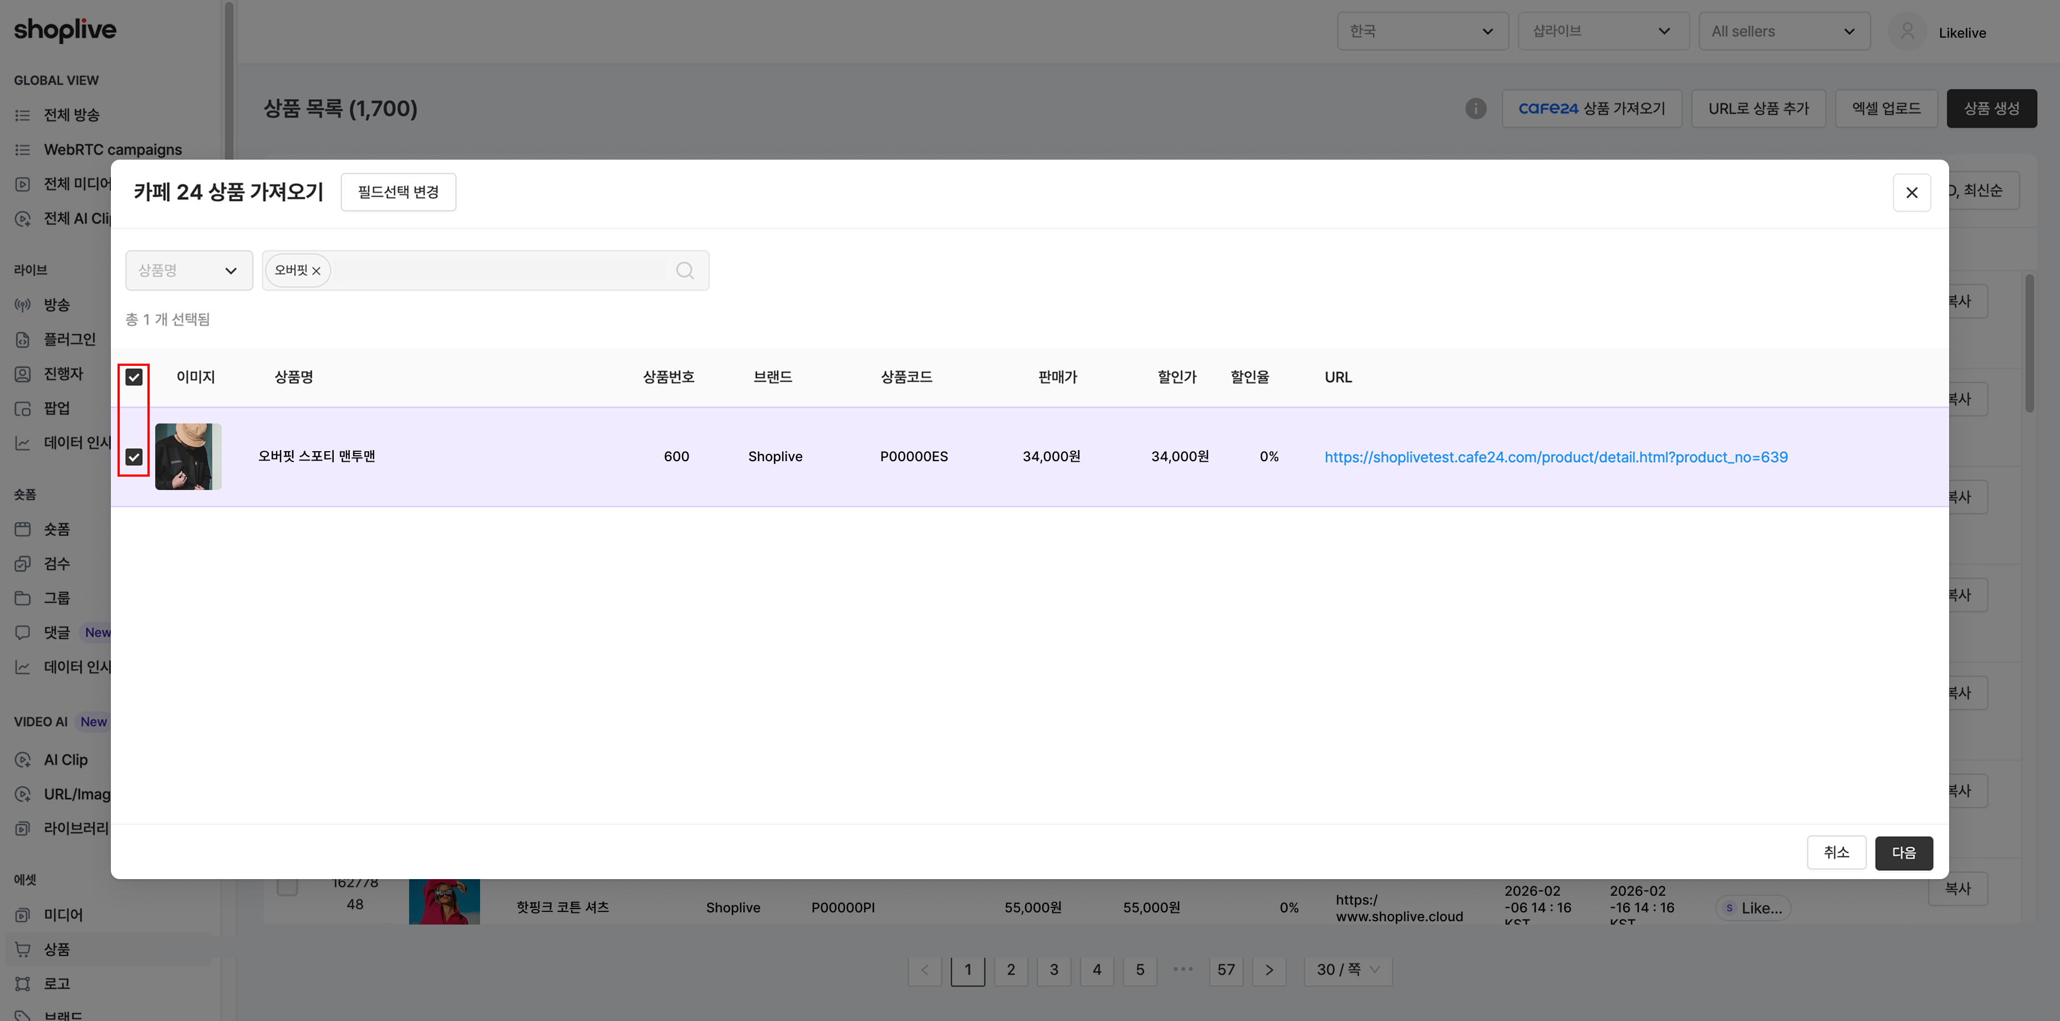The image size is (2060, 1021).
Task: Click the search magnifier icon
Action: [x=685, y=270]
